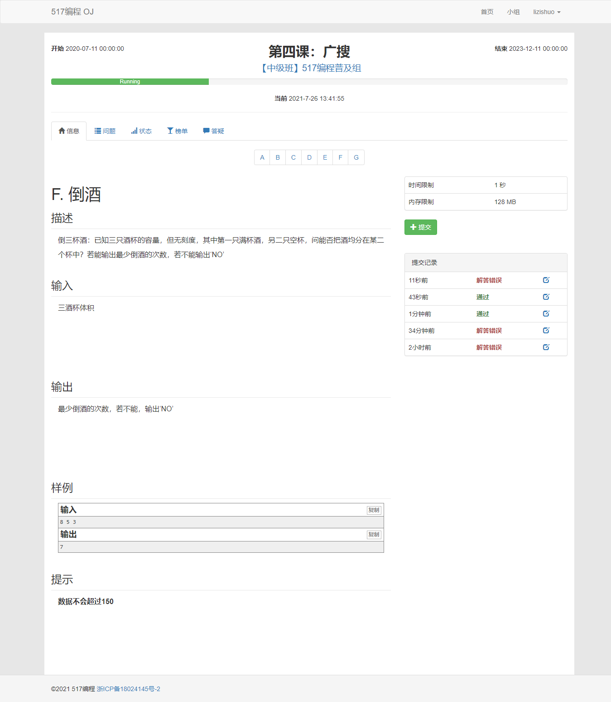Click the Running progress bar
Screen dimensions: 611x702
(130, 82)
